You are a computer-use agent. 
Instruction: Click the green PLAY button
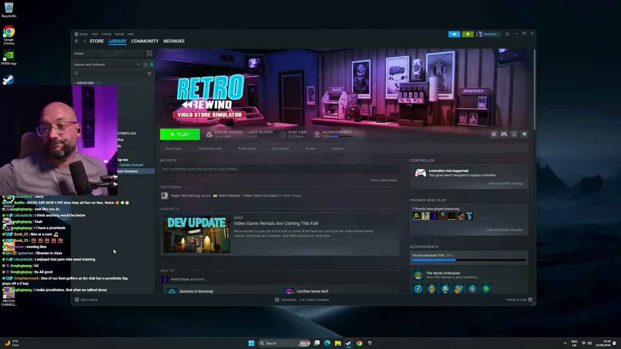click(180, 134)
